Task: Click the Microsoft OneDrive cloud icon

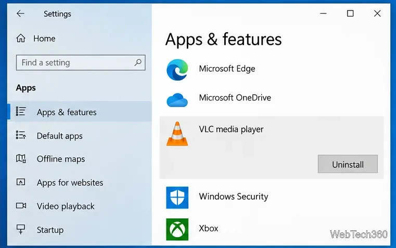Action: 177,100
